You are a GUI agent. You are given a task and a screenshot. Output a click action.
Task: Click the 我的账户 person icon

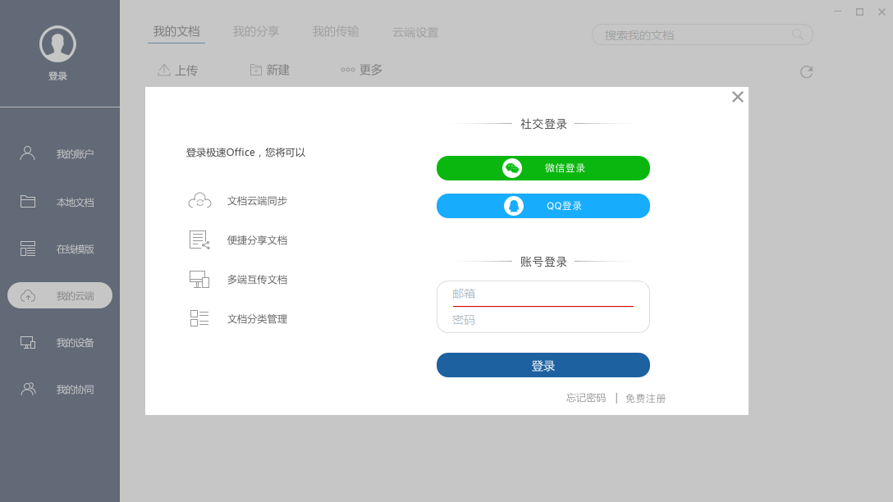(x=28, y=153)
